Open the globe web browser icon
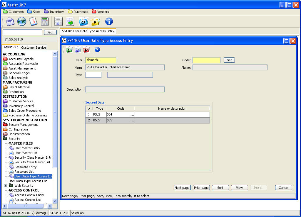 click(x=22, y=21)
